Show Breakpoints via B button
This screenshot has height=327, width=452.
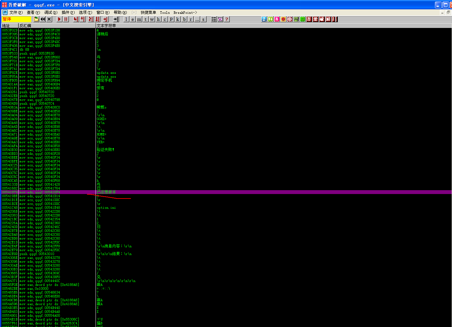pos(184,19)
